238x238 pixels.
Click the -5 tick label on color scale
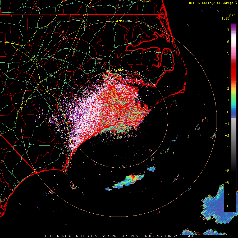point(227,171)
